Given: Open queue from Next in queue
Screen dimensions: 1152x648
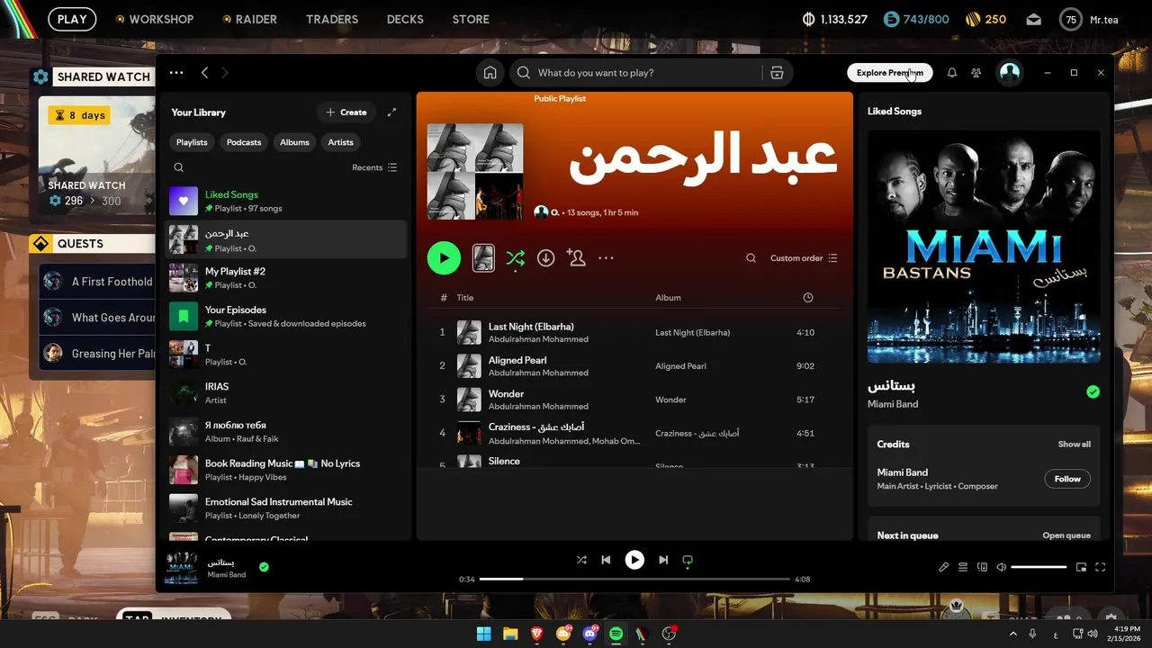Looking at the screenshot, I should (x=1066, y=535).
